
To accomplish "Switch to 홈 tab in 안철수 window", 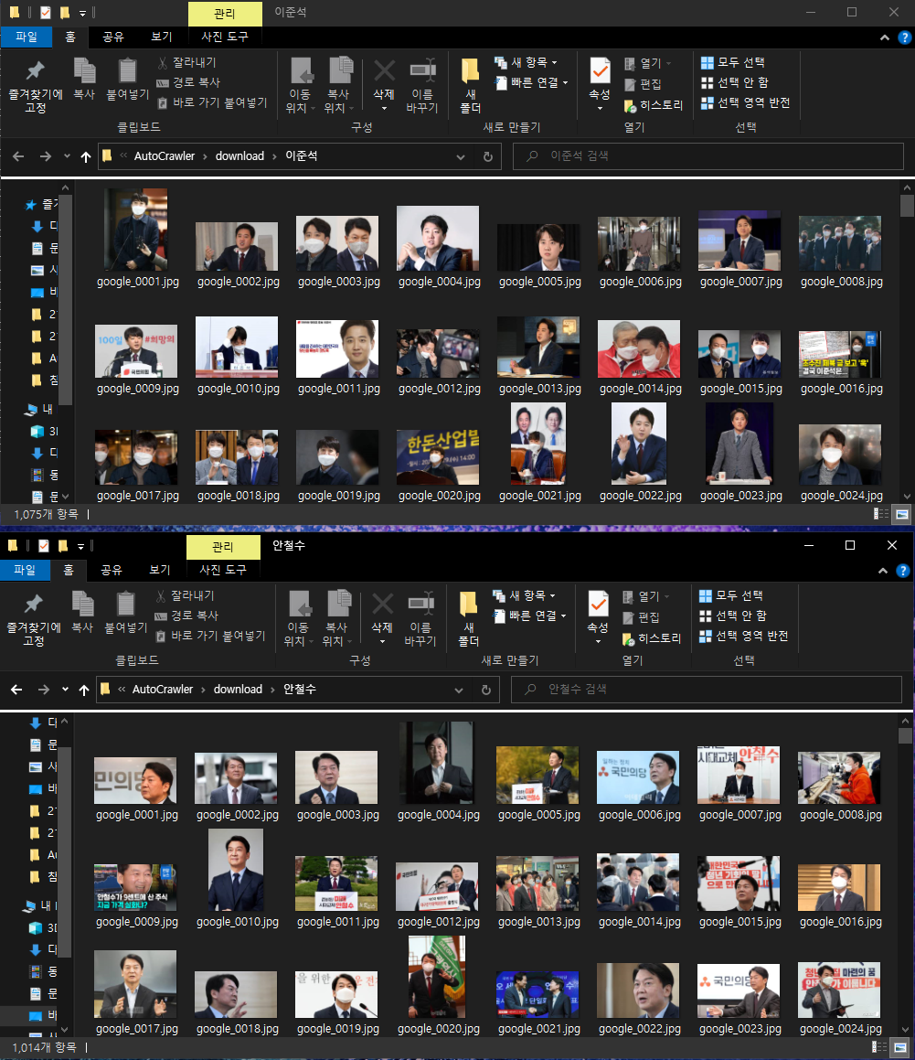I will [69, 570].
